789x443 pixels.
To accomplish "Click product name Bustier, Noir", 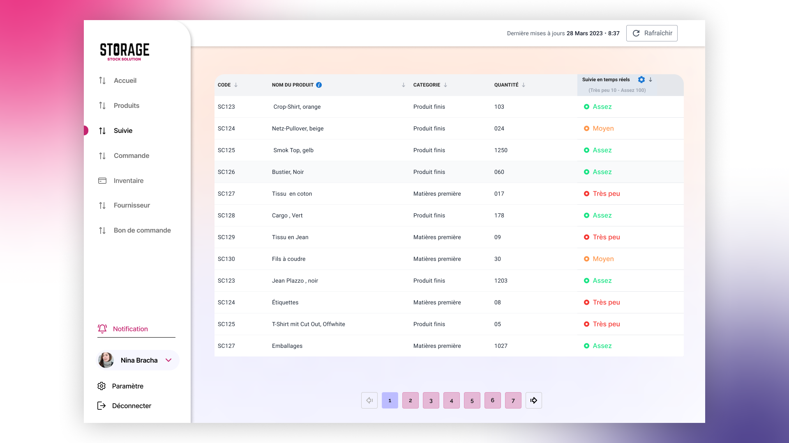I will [288, 172].
